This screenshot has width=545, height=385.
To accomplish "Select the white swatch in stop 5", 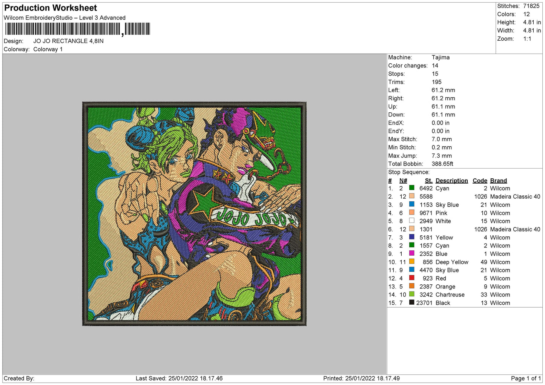I will [411, 221].
